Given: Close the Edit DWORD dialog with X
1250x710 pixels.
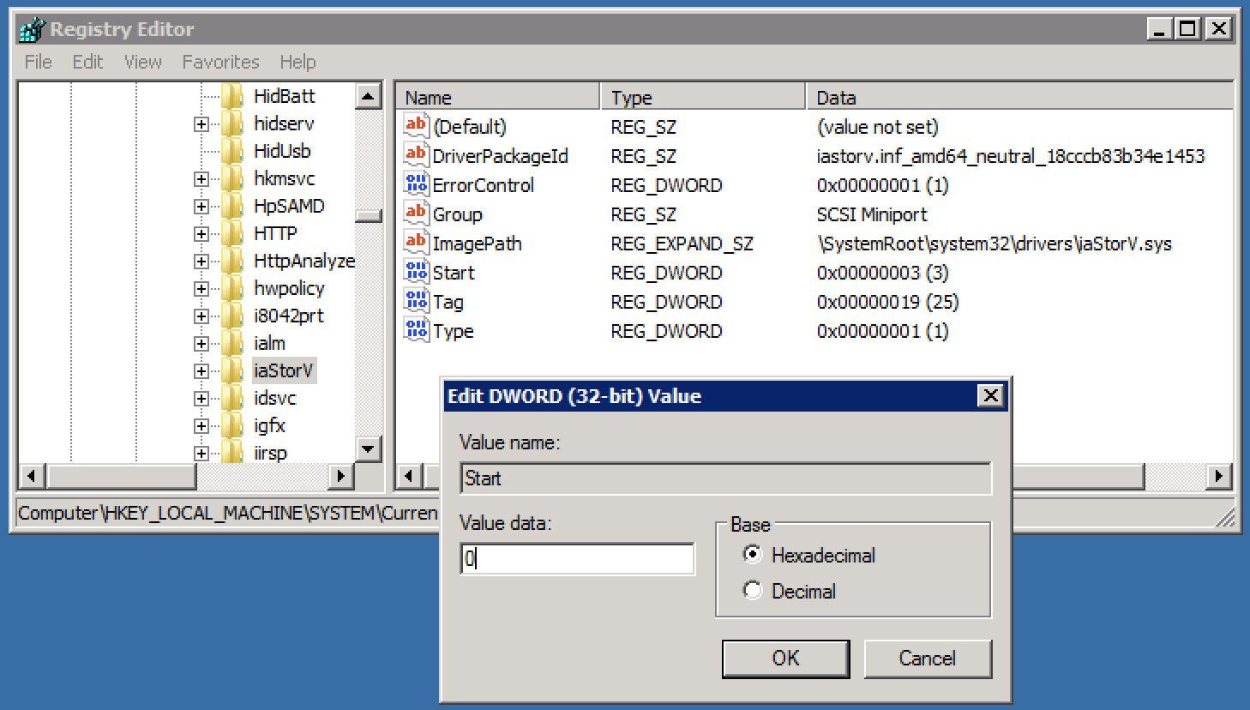Looking at the screenshot, I should pos(990,395).
